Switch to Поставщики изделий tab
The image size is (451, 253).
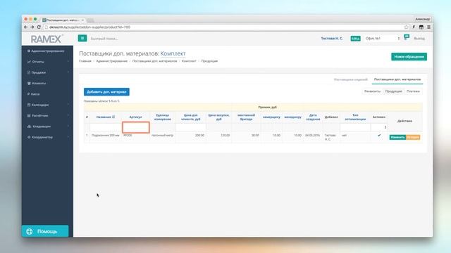tap(351, 79)
